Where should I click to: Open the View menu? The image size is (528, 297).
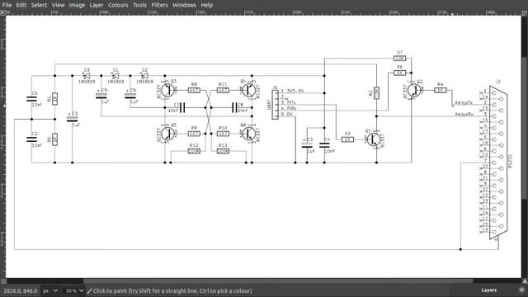point(58,5)
